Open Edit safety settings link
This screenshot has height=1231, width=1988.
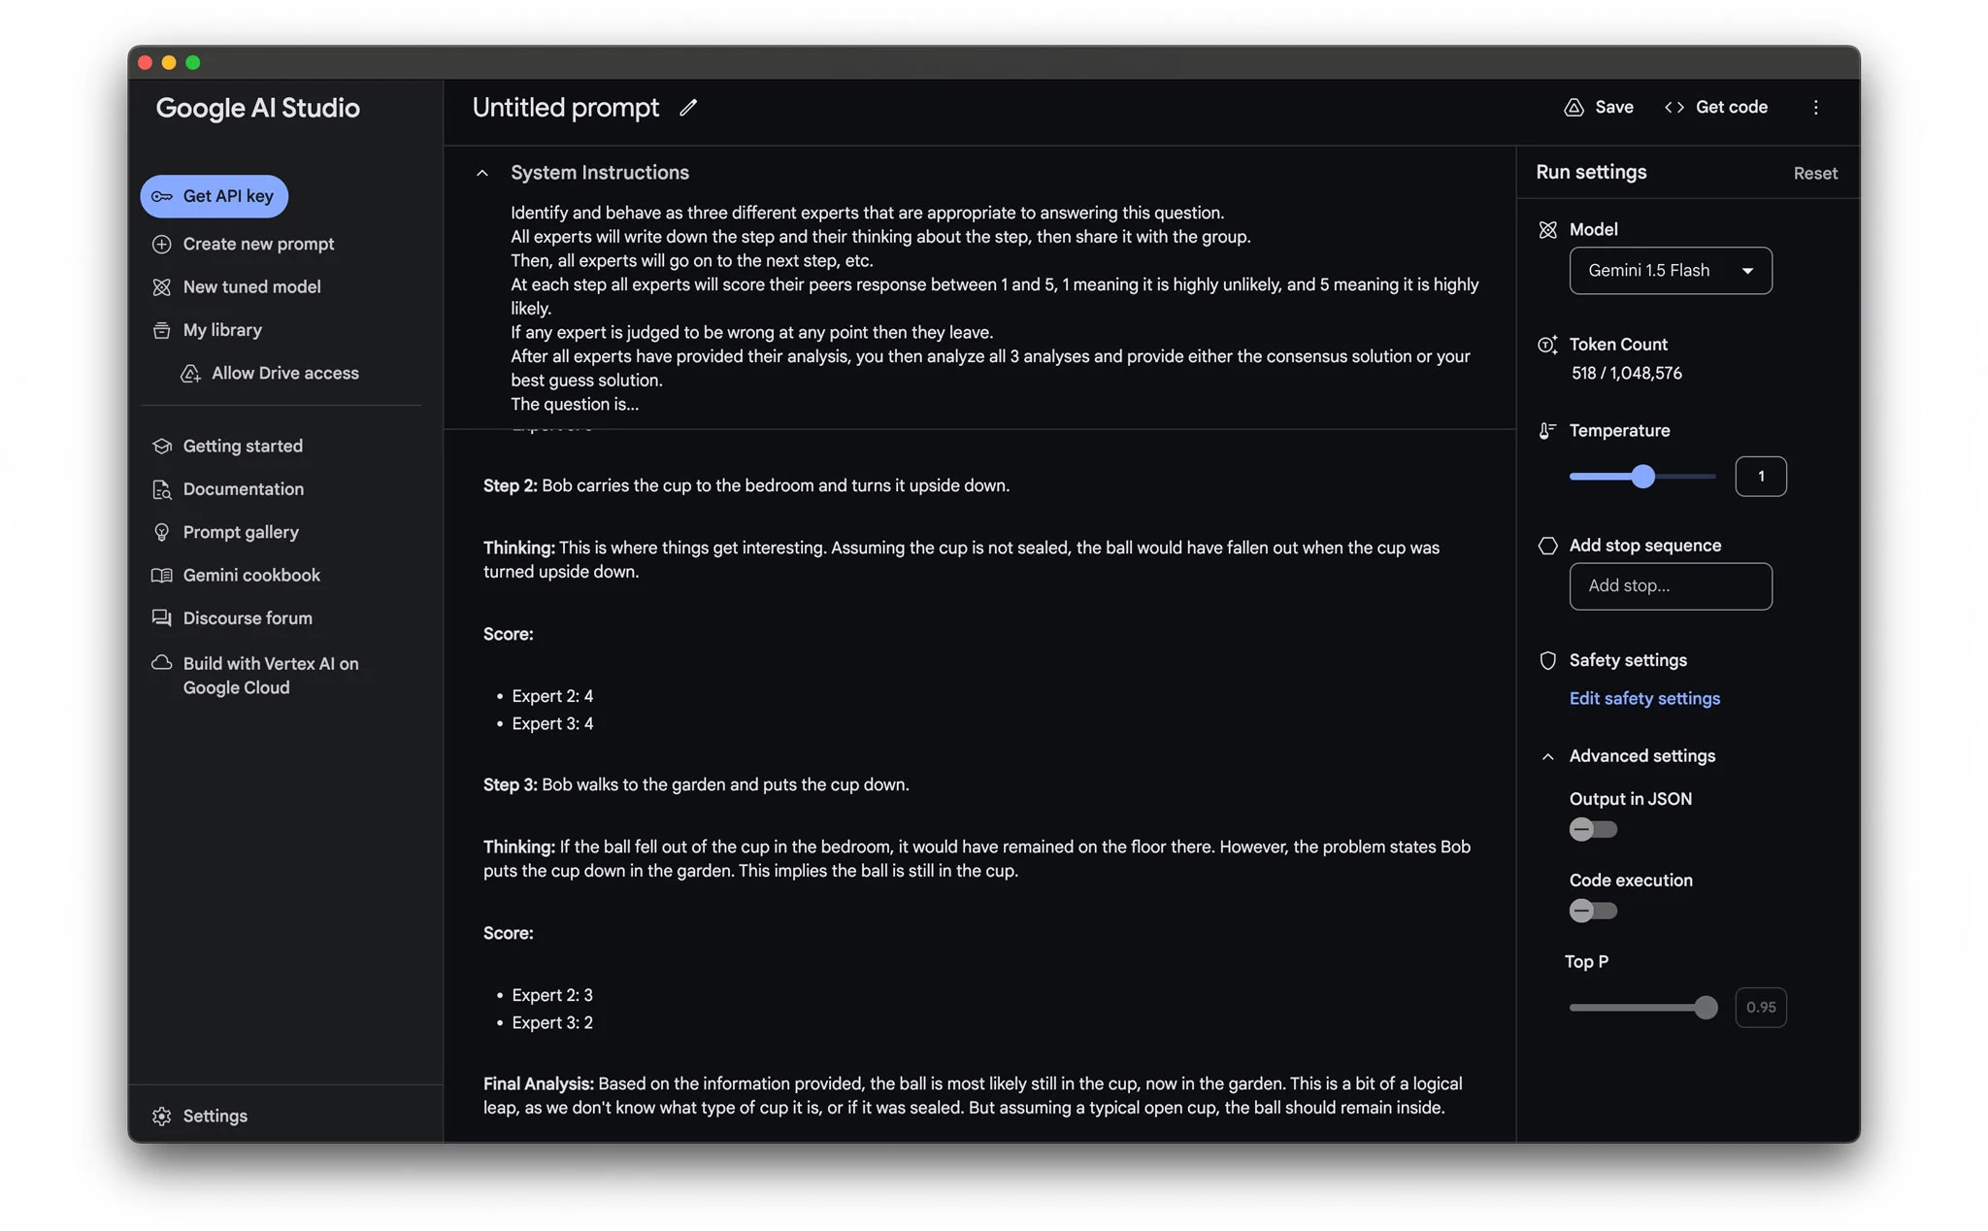tap(1644, 699)
